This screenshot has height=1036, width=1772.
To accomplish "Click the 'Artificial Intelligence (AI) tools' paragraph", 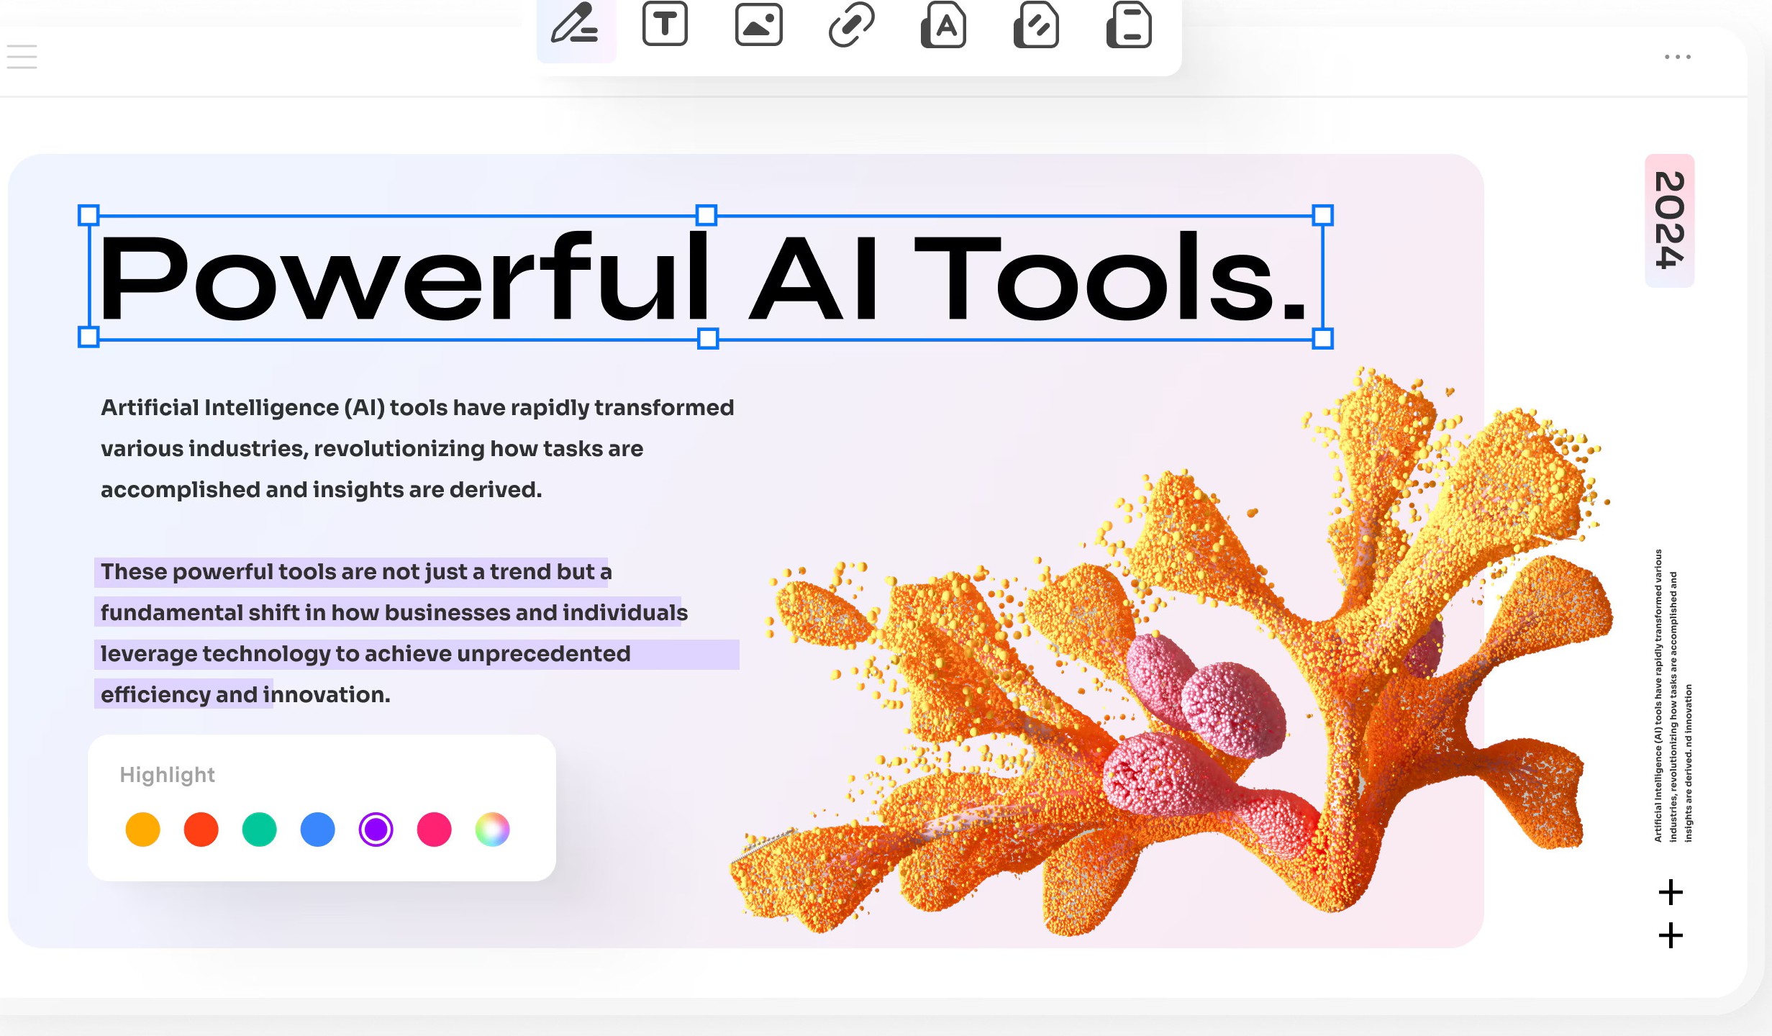I will click(417, 448).
